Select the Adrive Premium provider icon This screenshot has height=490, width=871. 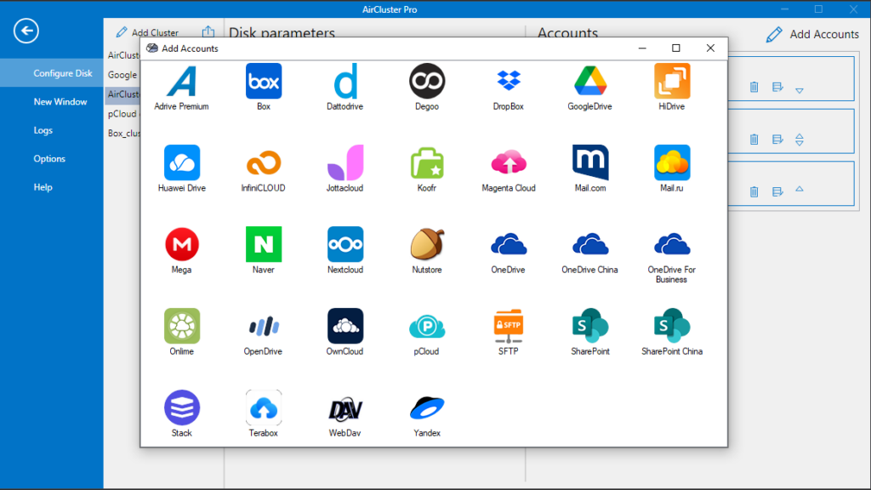click(182, 81)
